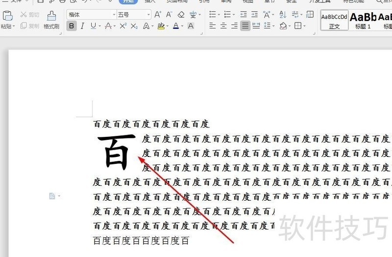Toggle Italic formatting

[x=82, y=26]
